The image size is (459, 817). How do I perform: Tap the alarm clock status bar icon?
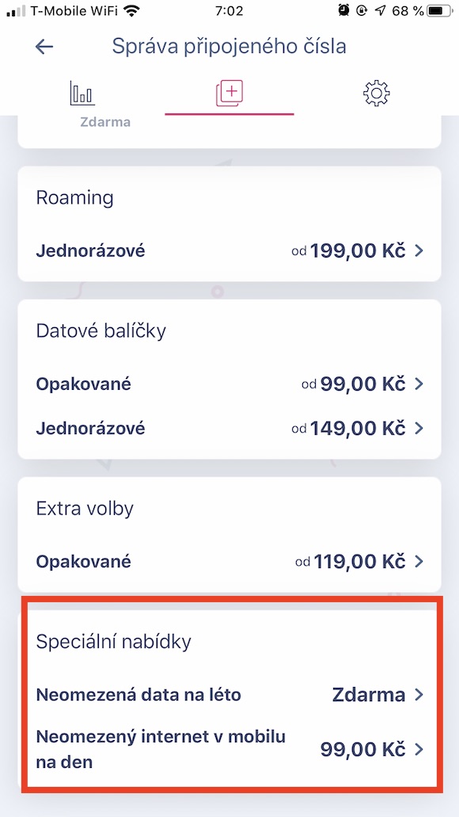[342, 11]
